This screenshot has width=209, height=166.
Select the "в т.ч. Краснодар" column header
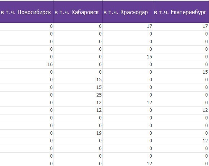pyautogui.click(x=128, y=12)
